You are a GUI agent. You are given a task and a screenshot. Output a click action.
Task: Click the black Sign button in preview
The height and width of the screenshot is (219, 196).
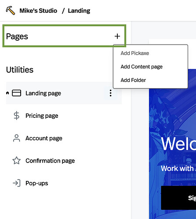tap(178, 198)
